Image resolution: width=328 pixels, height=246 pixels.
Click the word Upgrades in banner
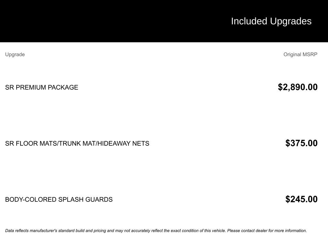point(291,21)
